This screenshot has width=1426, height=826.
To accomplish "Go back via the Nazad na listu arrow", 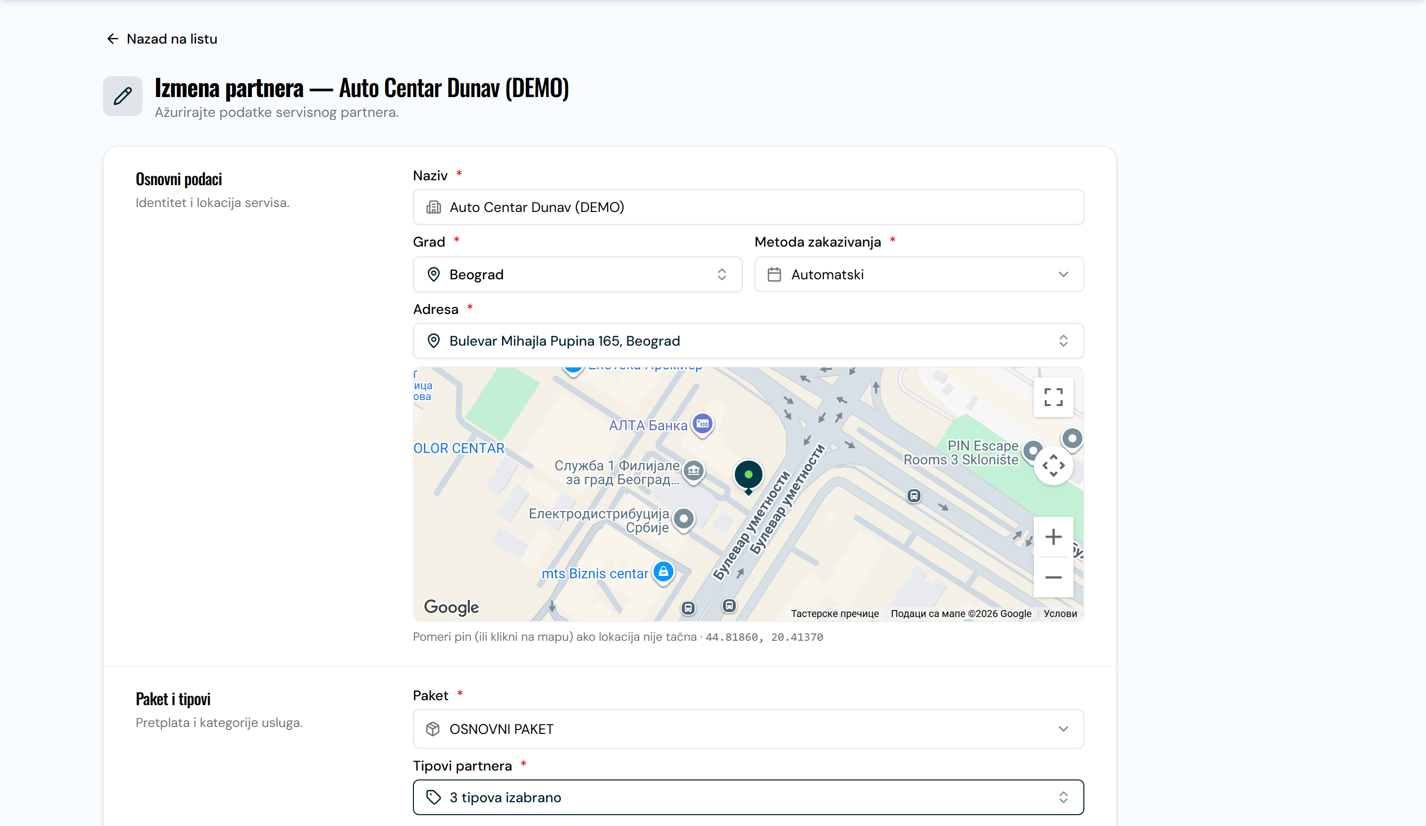I will pos(112,39).
